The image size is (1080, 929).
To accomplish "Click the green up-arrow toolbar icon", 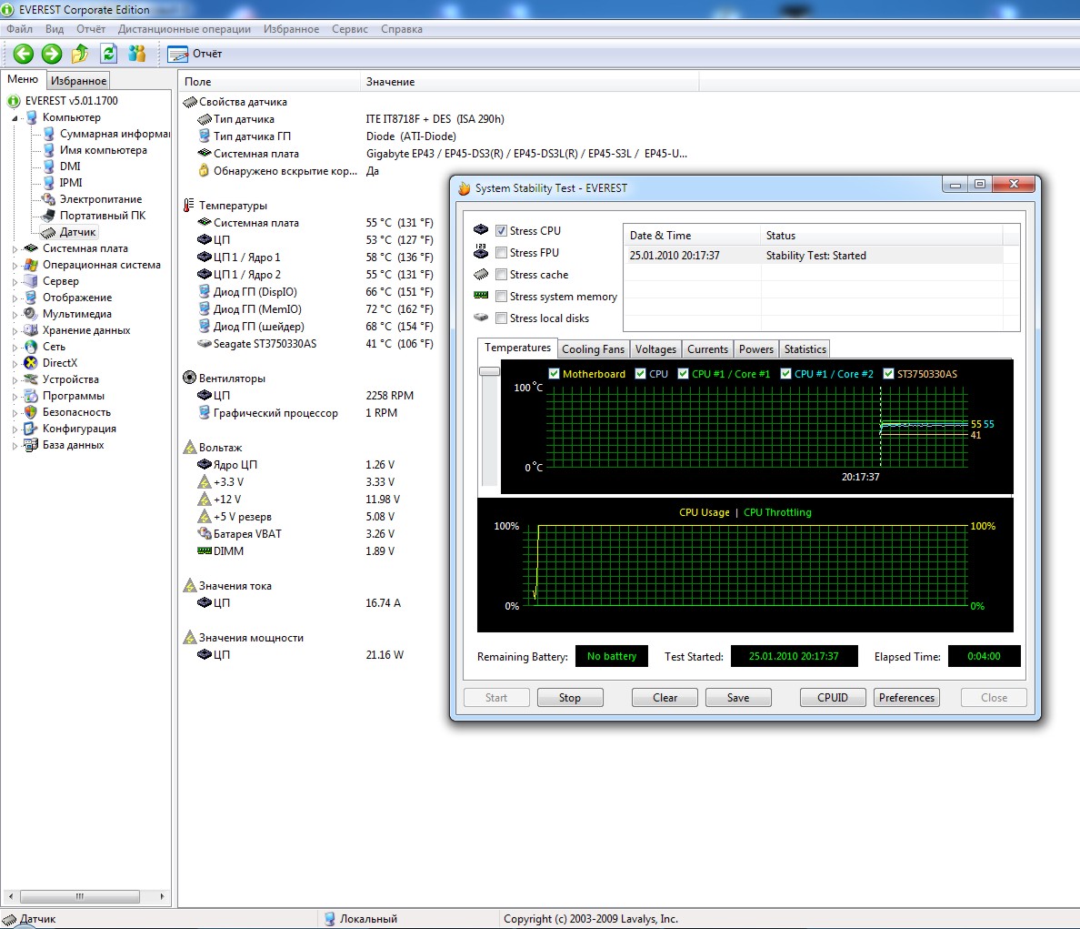I will (x=80, y=54).
